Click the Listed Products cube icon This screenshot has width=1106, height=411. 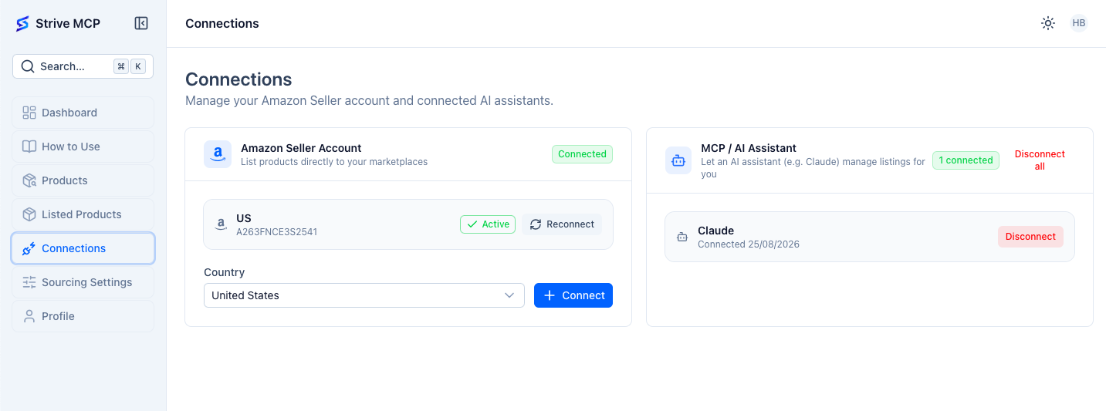[29, 214]
